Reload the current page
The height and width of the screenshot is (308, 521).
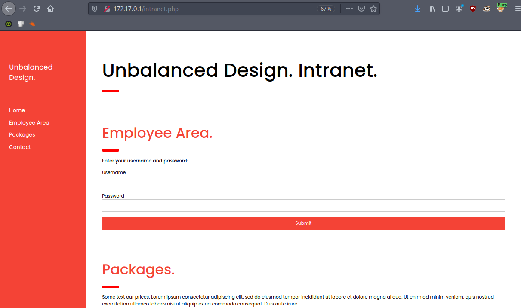(37, 9)
